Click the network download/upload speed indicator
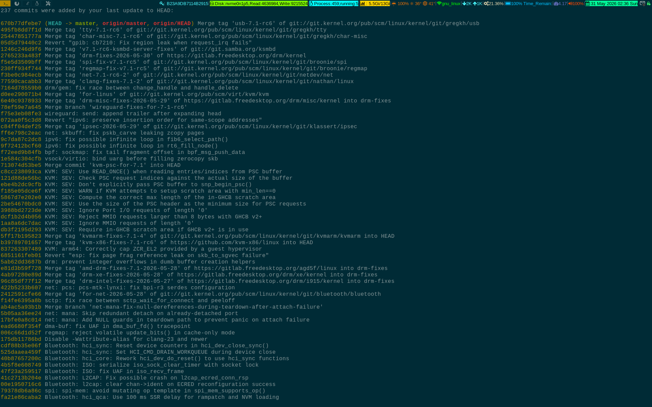The height and width of the screenshot is (407, 652). (x=472, y=3)
